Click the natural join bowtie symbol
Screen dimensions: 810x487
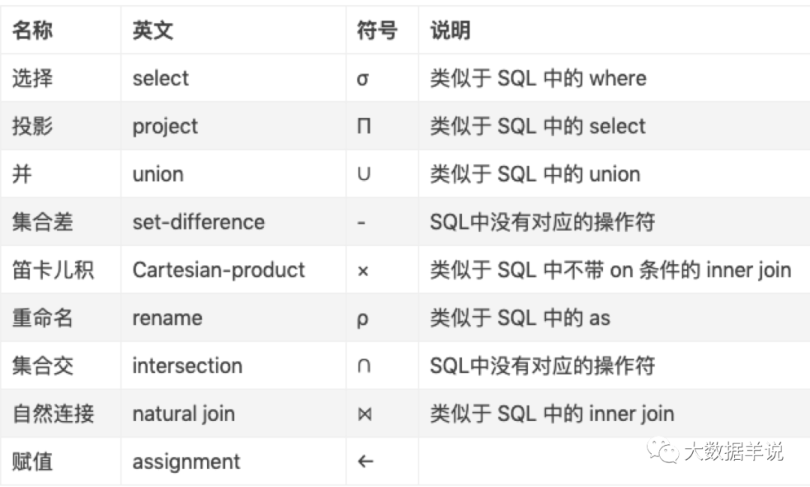tap(364, 414)
